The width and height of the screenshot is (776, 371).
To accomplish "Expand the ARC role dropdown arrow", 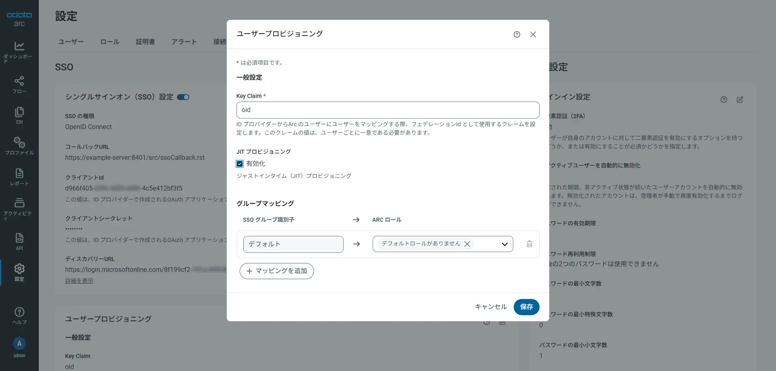I will [x=504, y=244].
